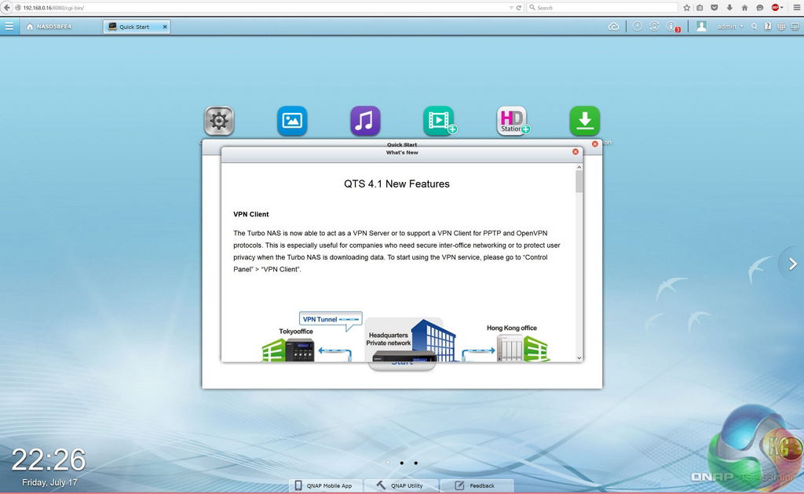Open the QTS help icon
The height and width of the screenshot is (494, 804).
768,27
